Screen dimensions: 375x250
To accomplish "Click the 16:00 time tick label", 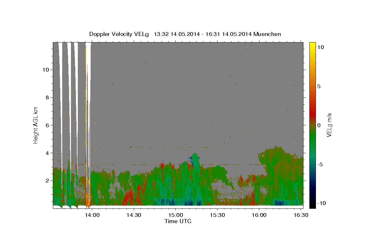I will coord(259,215).
